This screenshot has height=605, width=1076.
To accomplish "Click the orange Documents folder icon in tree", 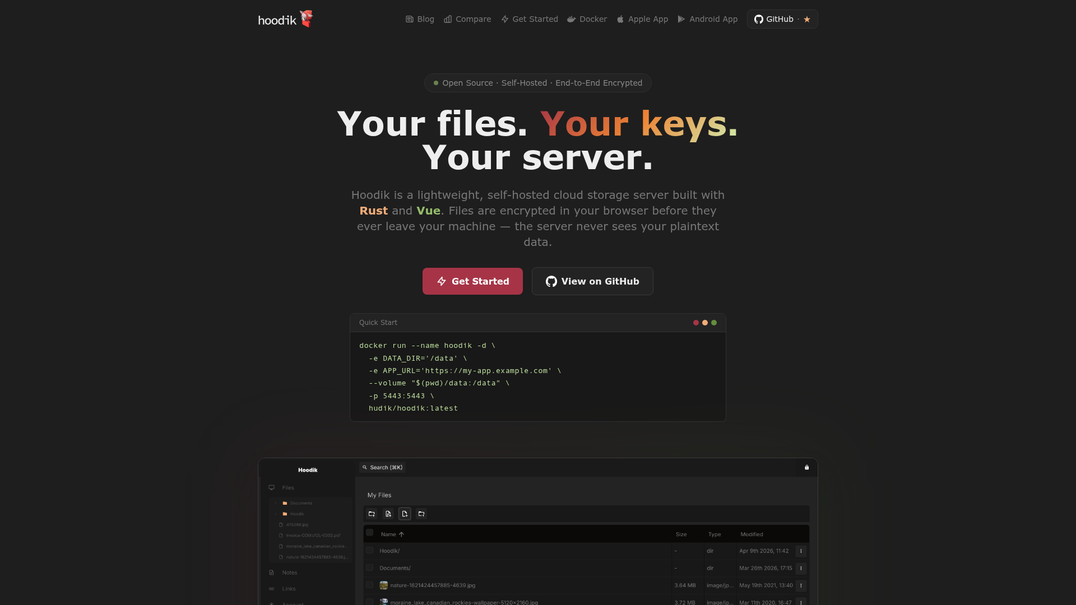I will point(285,503).
